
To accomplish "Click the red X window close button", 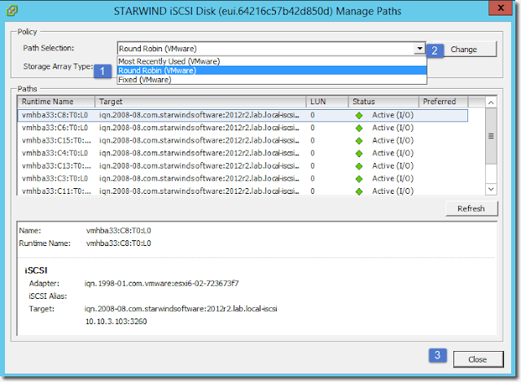I will click(x=501, y=7).
